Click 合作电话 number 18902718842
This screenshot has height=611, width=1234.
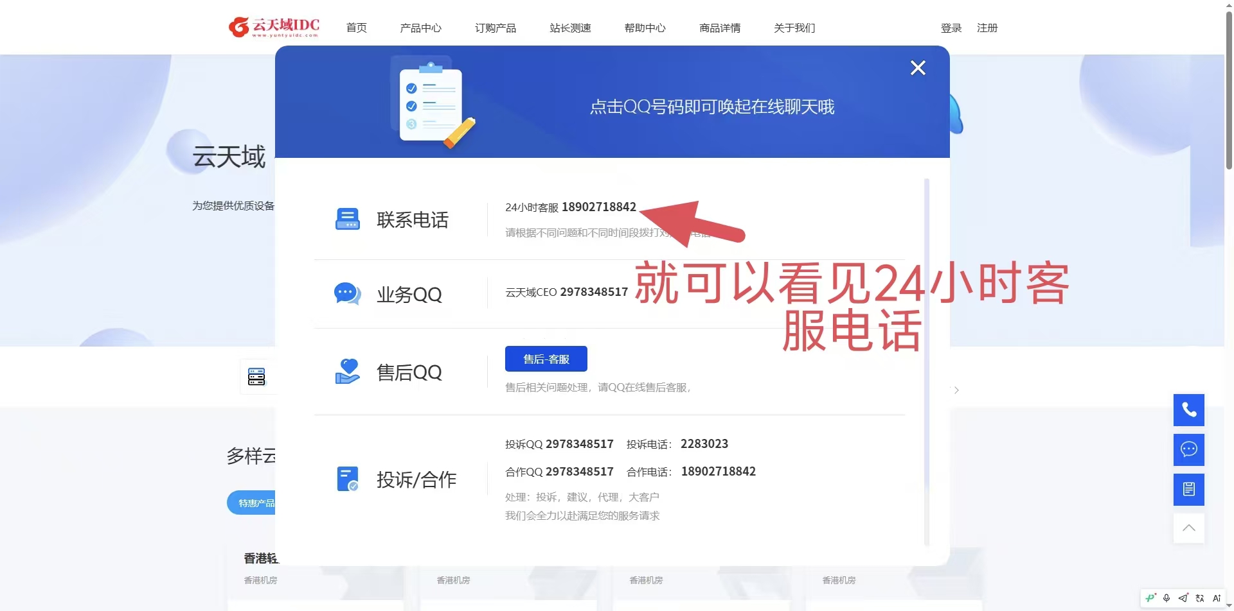(719, 472)
